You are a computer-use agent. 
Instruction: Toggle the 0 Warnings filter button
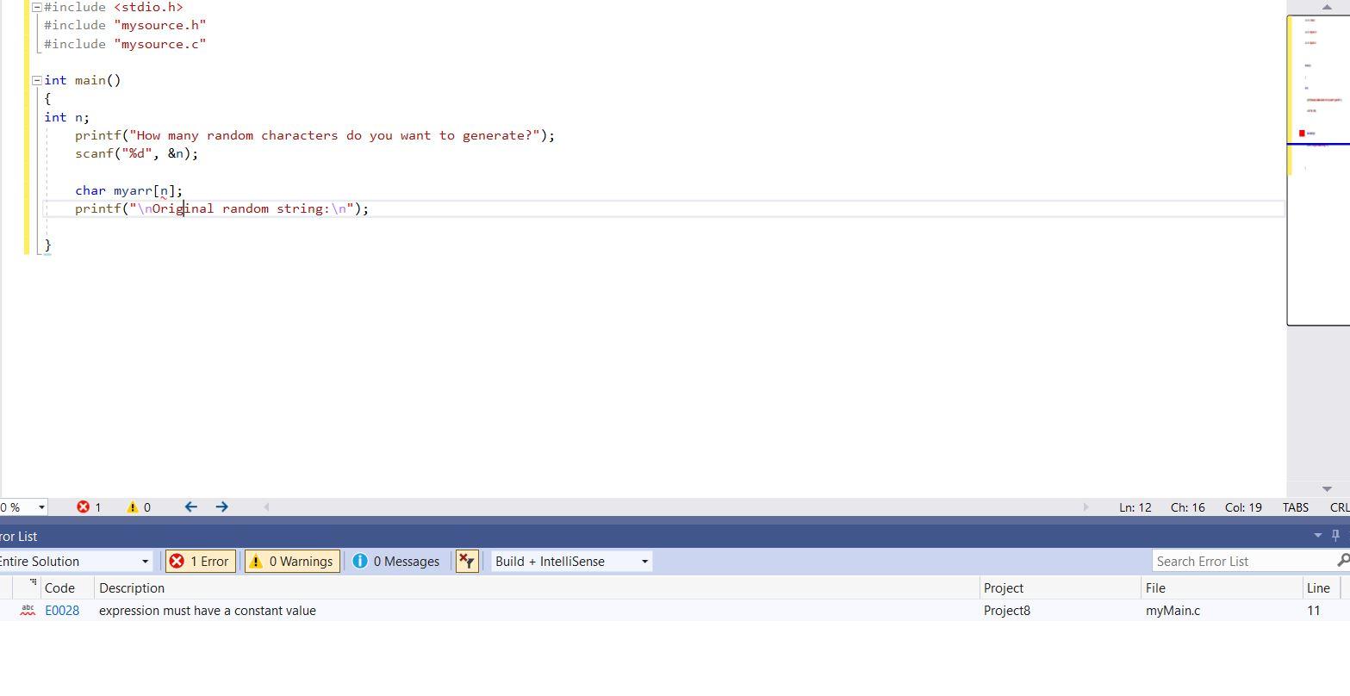point(291,561)
